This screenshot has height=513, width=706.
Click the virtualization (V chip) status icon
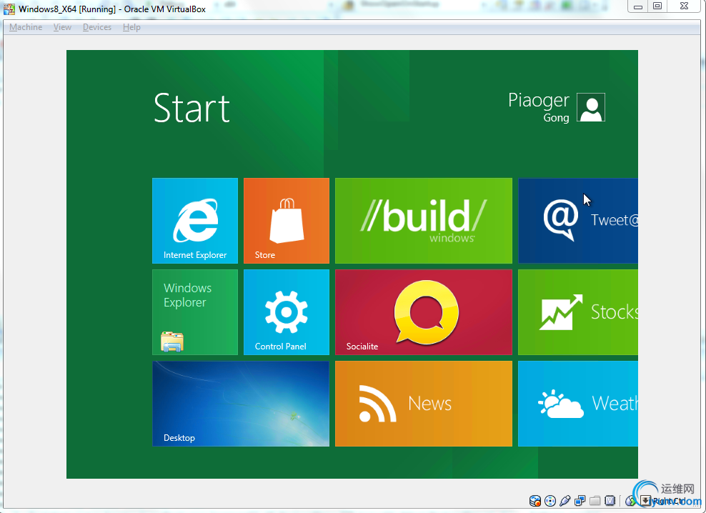[x=610, y=501]
